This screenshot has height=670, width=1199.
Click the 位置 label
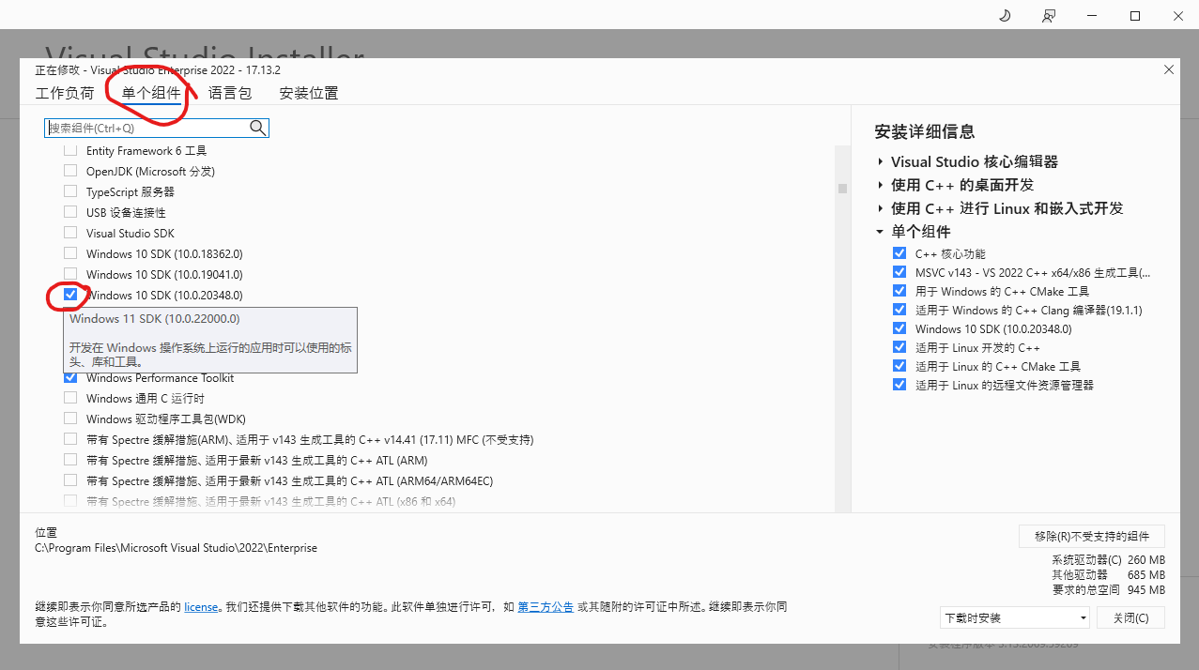[x=46, y=532]
